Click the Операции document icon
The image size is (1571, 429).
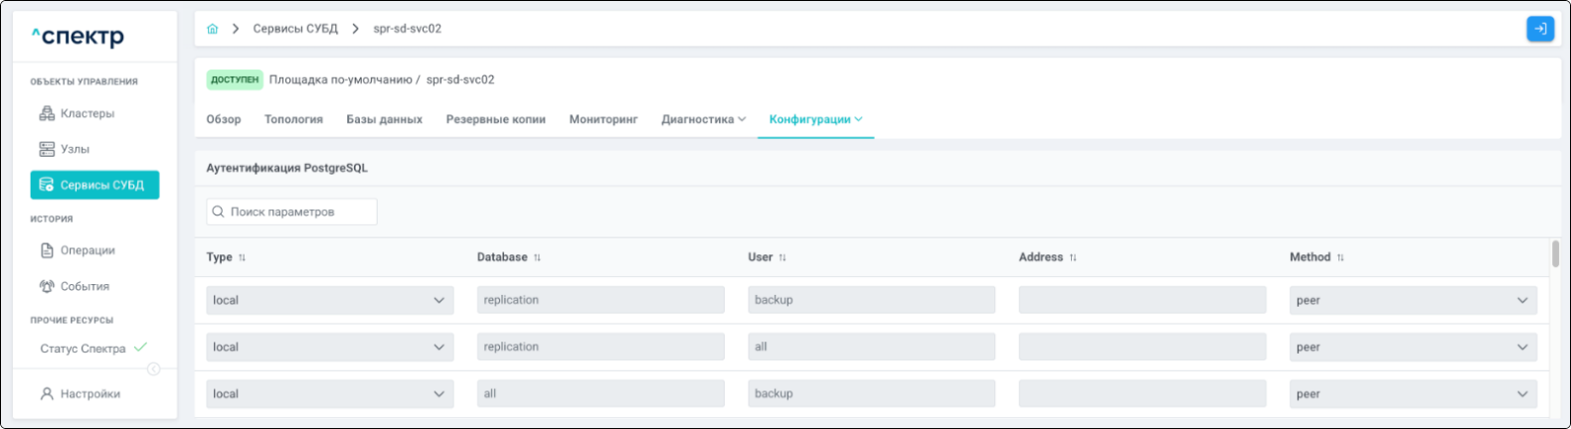click(47, 250)
